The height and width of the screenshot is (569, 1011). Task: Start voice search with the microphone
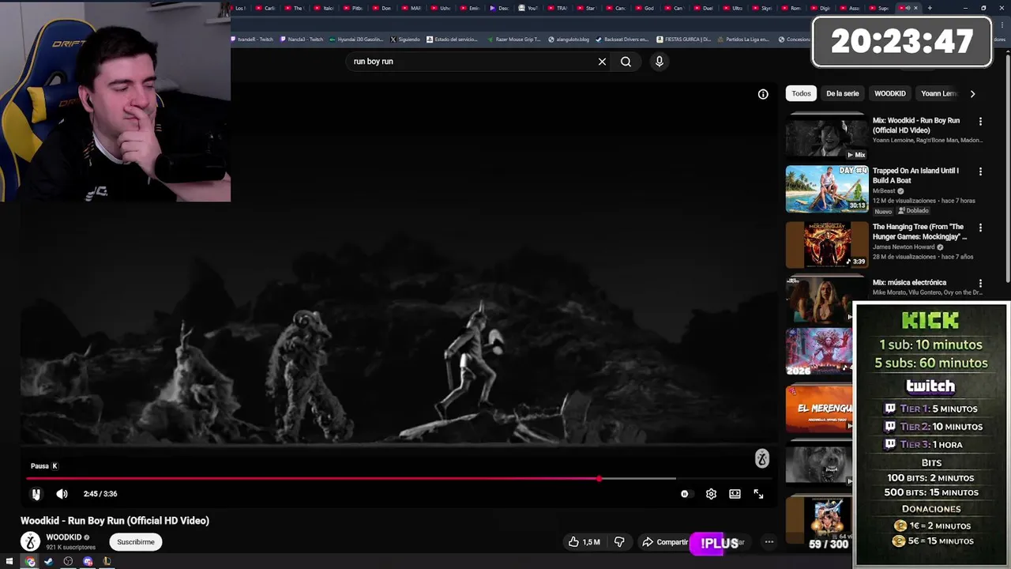click(659, 62)
